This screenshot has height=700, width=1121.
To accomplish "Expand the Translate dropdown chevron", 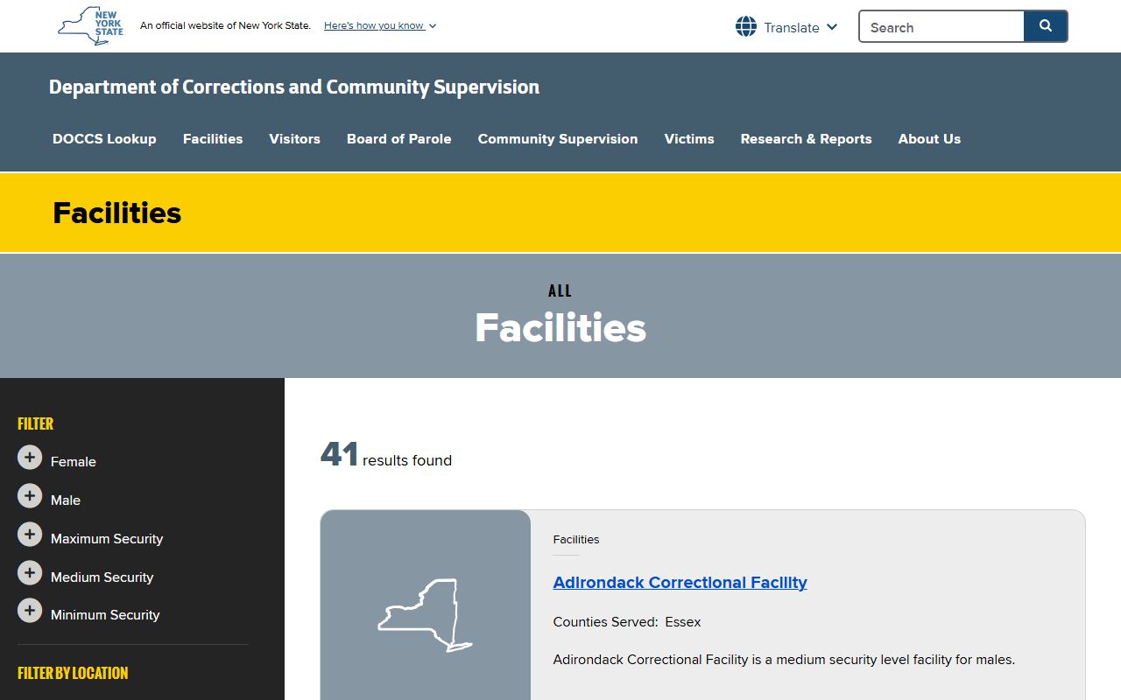I will tap(832, 27).
